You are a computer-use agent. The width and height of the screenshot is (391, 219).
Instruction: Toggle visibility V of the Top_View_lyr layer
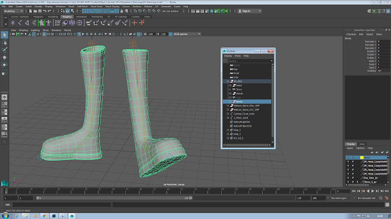[x=348, y=178]
